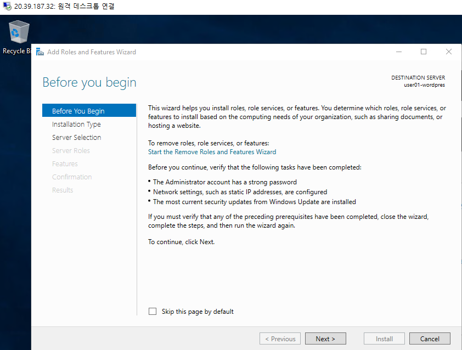Select the Features step

[65, 164]
